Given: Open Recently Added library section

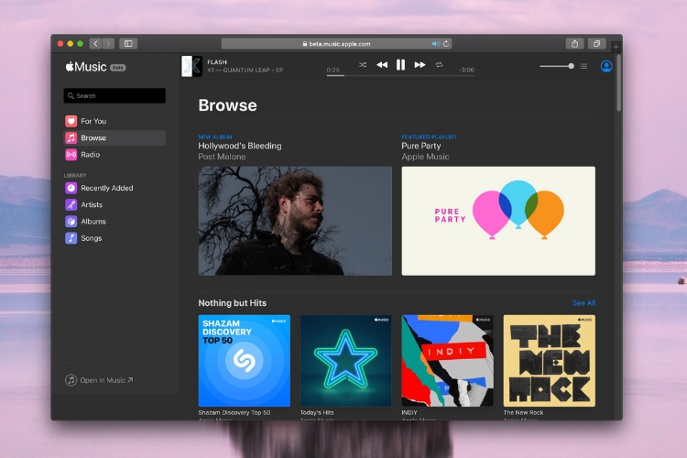Looking at the screenshot, I should pos(114,188).
